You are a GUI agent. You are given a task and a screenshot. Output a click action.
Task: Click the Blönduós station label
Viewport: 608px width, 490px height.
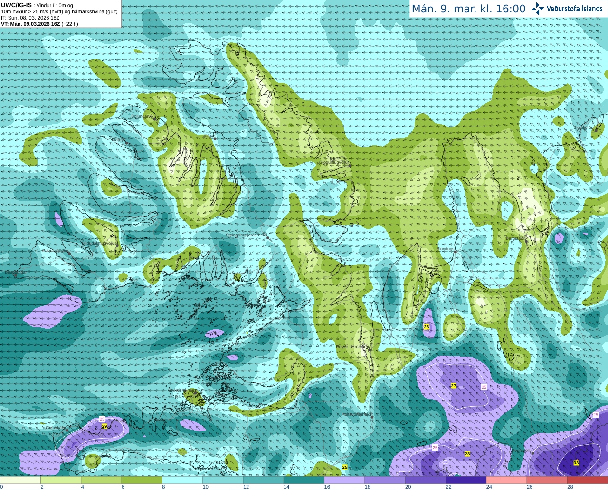click(x=446, y=249)
